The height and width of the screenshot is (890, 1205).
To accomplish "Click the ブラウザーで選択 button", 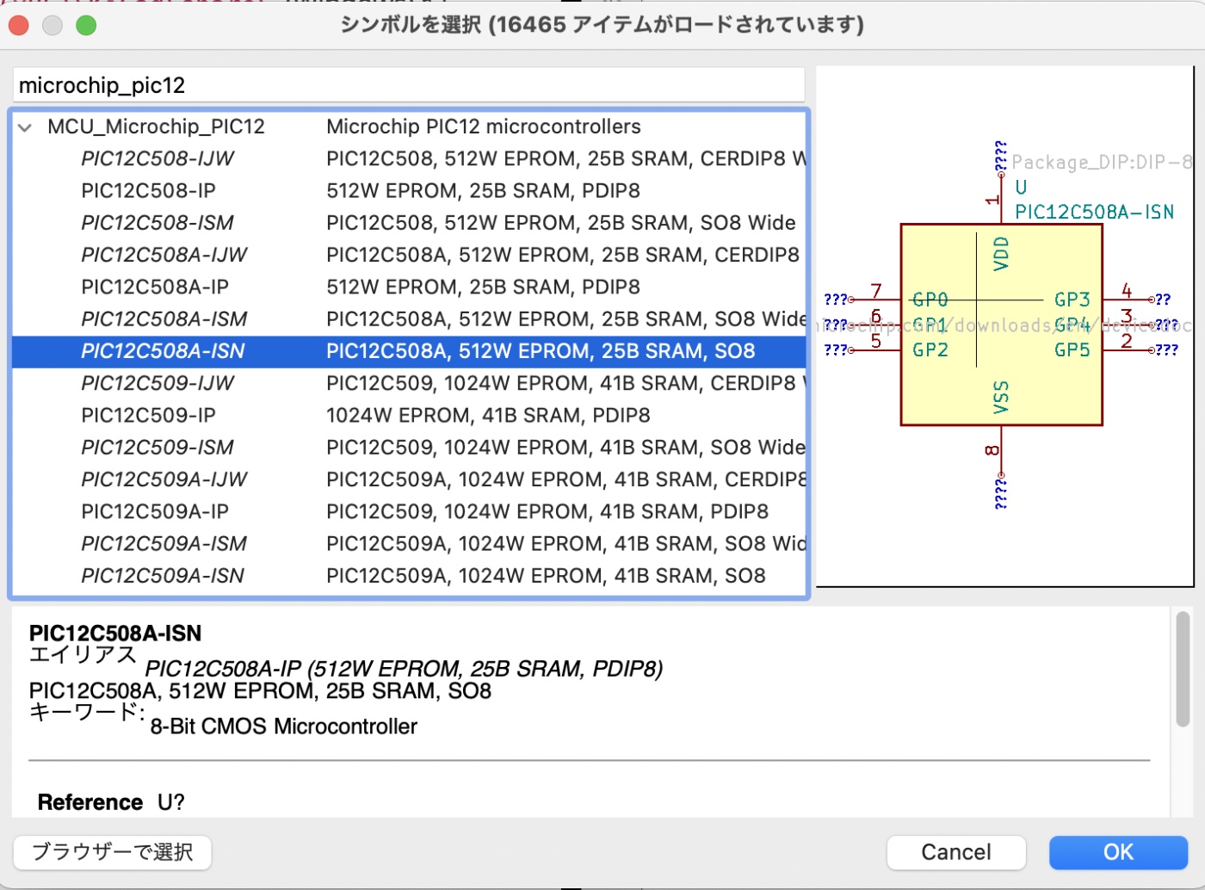I will [112, 852].
